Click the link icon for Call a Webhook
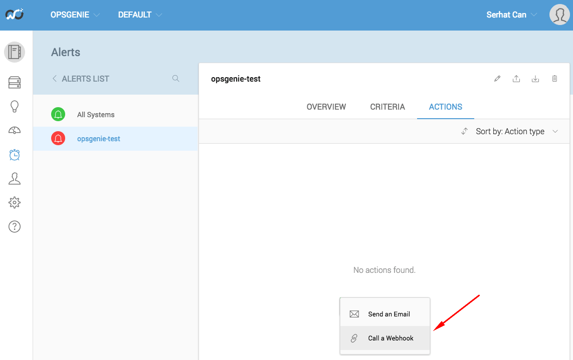The height and width of the screenshot is (360, 573). (x=354, y=338)
